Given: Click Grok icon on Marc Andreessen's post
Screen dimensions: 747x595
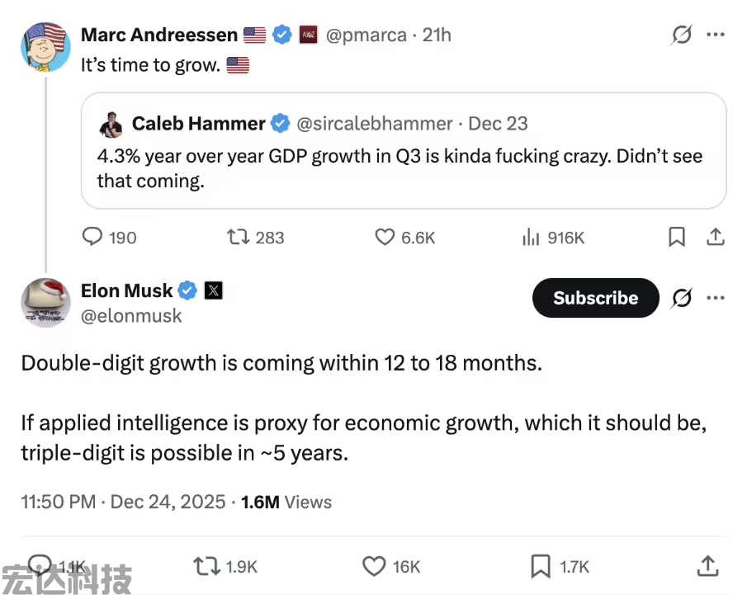Looking at the screenshot, I should coord(682,35).
